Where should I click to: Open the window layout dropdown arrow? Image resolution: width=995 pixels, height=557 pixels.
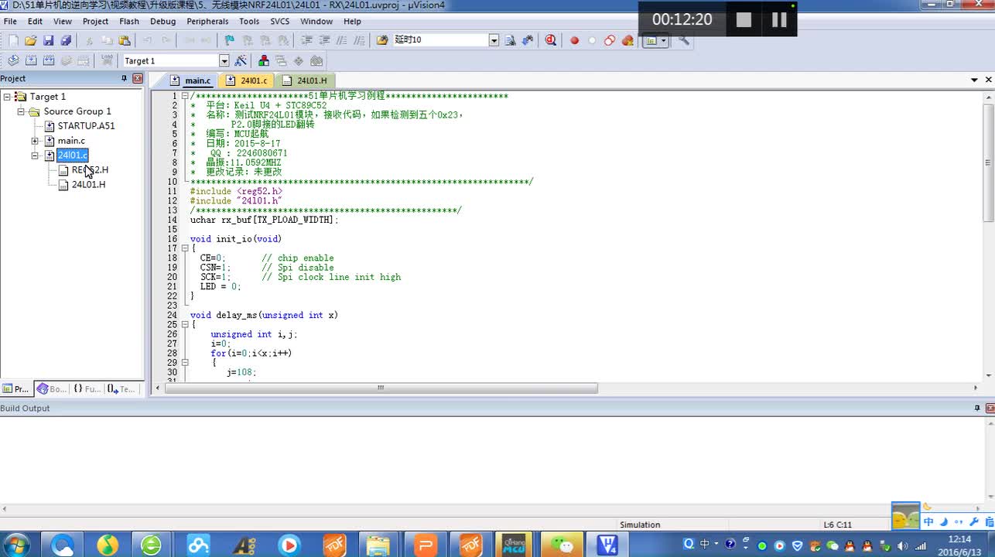click(665, 40)
